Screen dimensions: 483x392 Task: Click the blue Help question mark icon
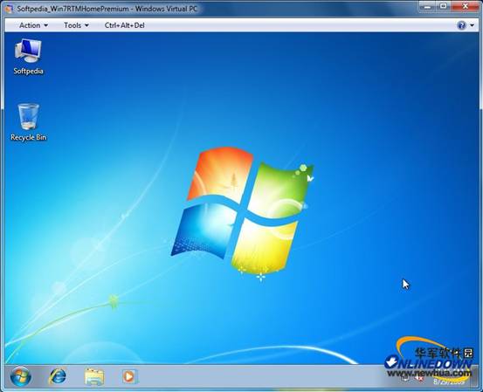461,25
